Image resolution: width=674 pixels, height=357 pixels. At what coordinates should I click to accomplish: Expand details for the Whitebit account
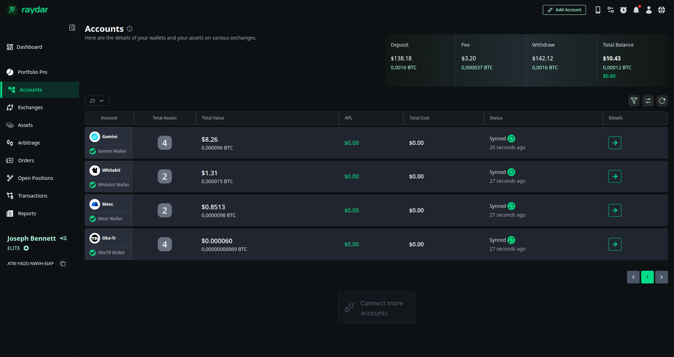tap(615, 176)
